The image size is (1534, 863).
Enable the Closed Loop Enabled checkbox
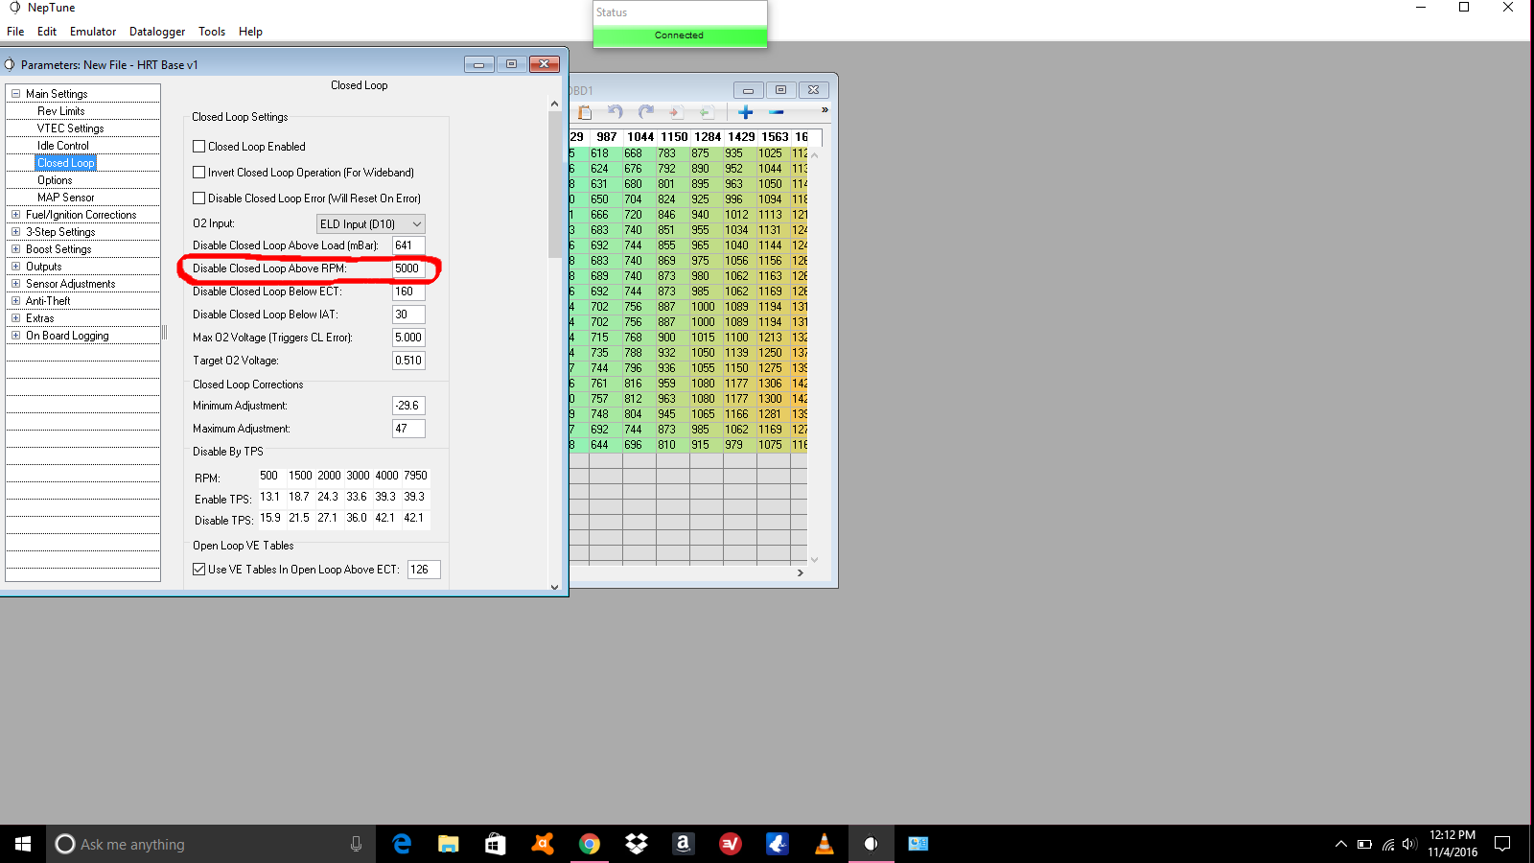tap(199, 147)
